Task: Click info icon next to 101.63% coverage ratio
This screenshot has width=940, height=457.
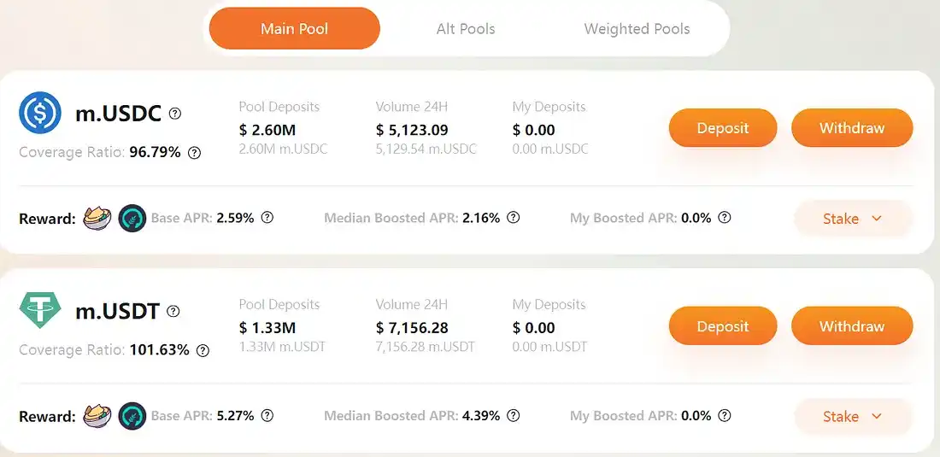Action: [x=203, y=350]
